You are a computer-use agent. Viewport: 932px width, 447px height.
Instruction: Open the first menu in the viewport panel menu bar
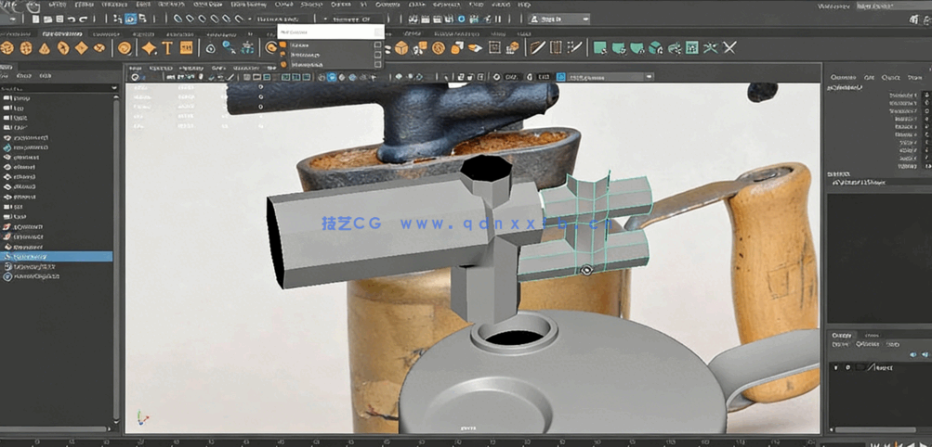click(136, 69)
